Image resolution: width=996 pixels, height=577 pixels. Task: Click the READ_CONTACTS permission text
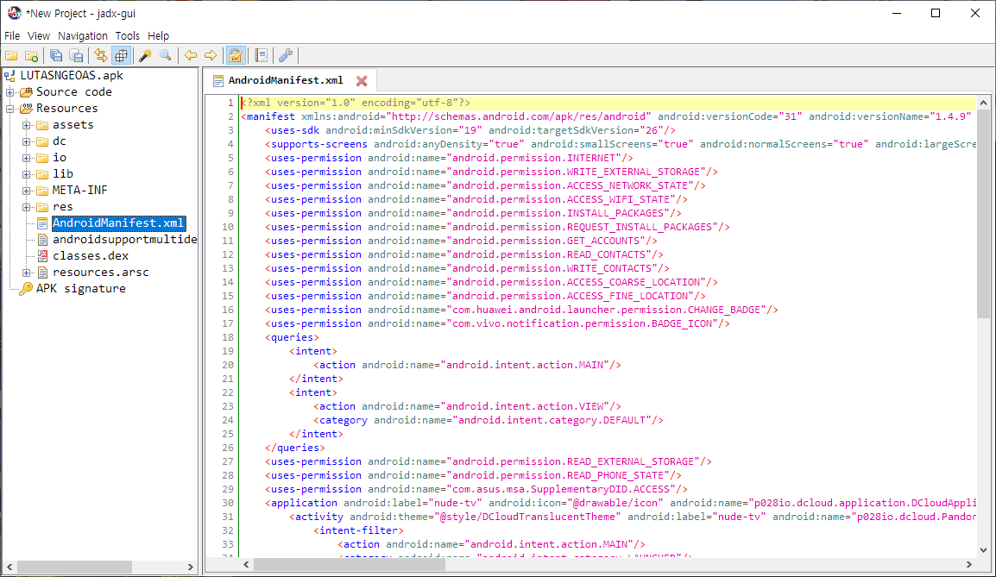pos(552,254)
